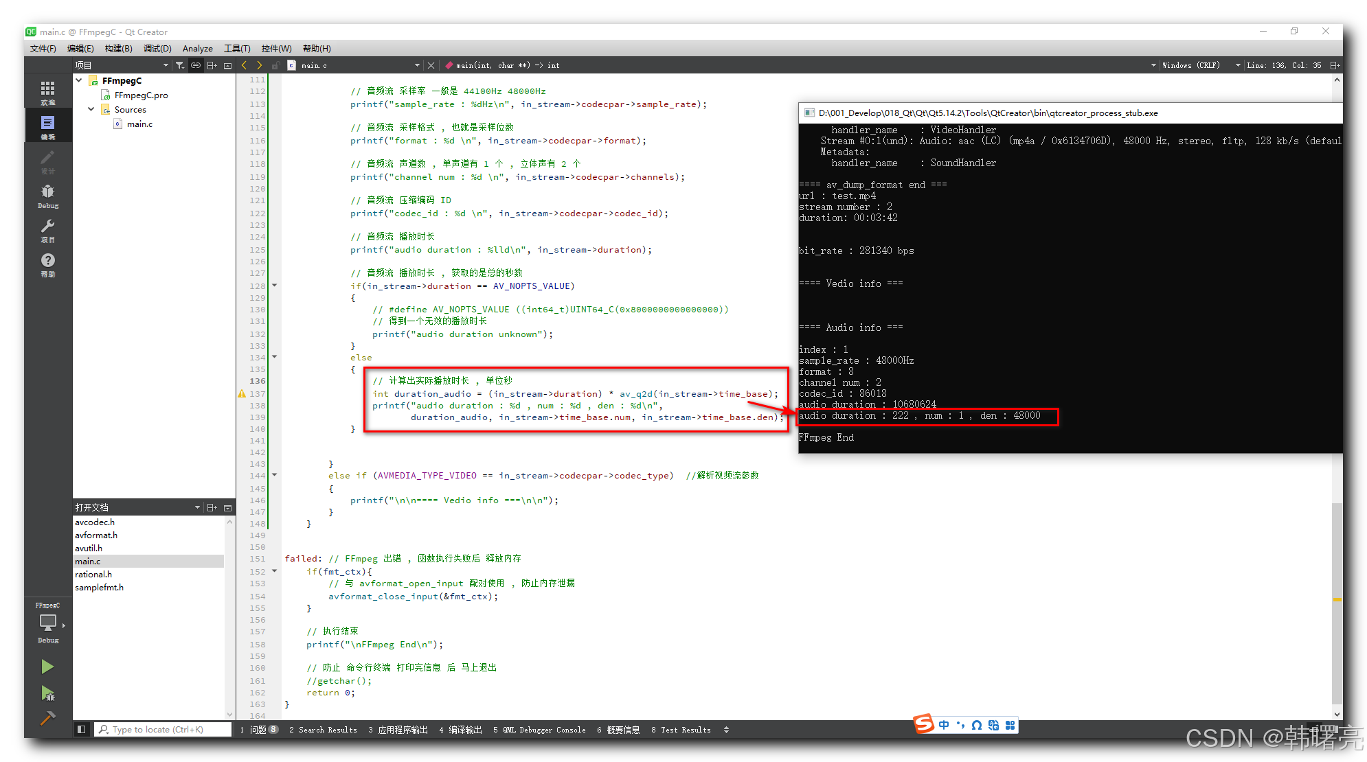Open the 1 问题 issues pane
1367x762 pixels.
259,730
